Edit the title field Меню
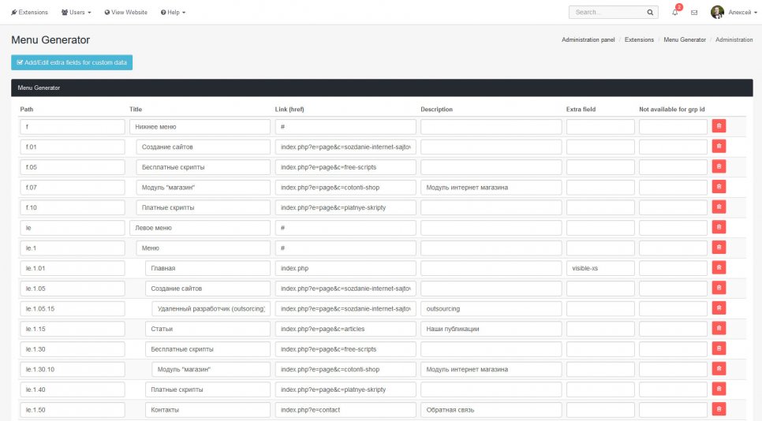Viewport: 762px width, 421px height. (x=204, y=248)
